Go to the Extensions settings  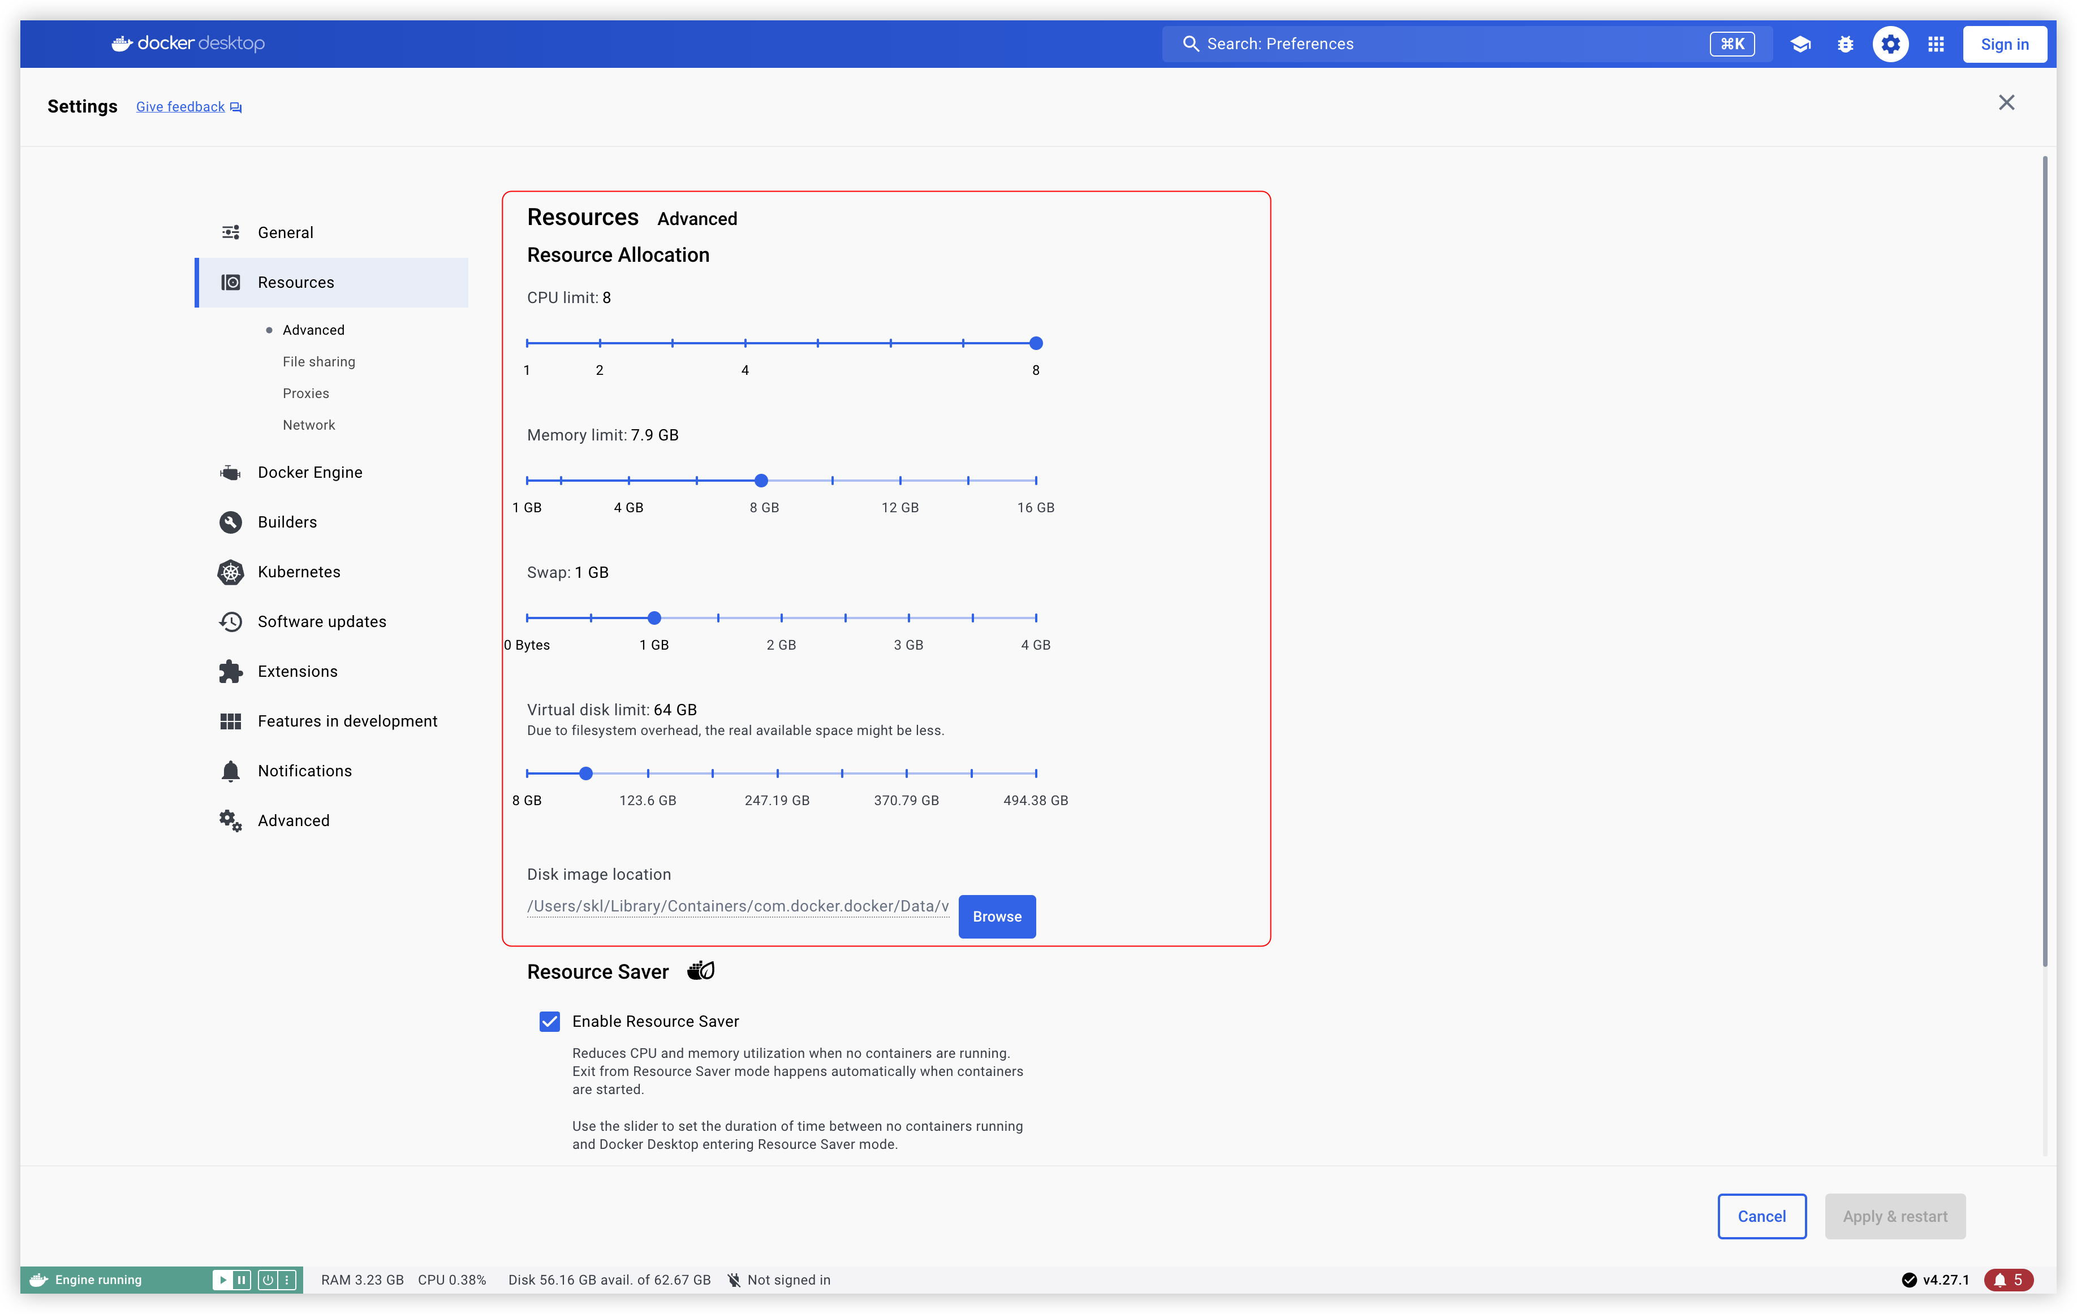click(x=297, y=672)
